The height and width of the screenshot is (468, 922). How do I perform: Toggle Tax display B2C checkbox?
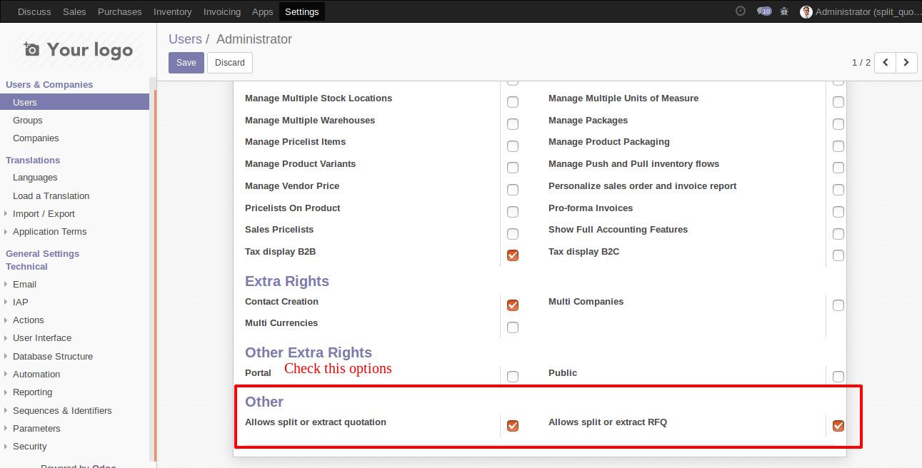838,255
